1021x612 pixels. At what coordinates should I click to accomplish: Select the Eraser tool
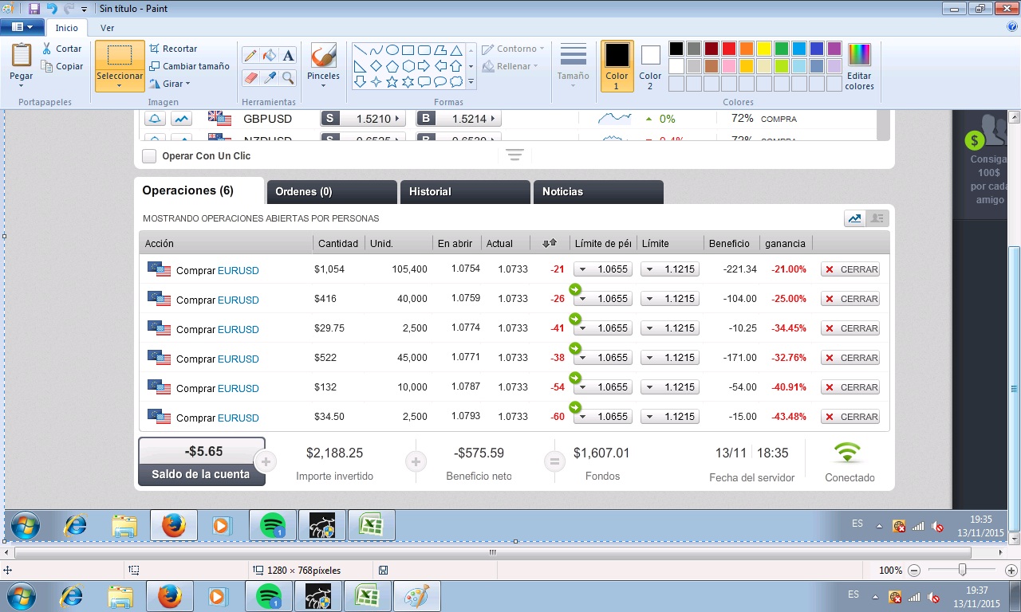pyautogui.click(x=250, y=77)
